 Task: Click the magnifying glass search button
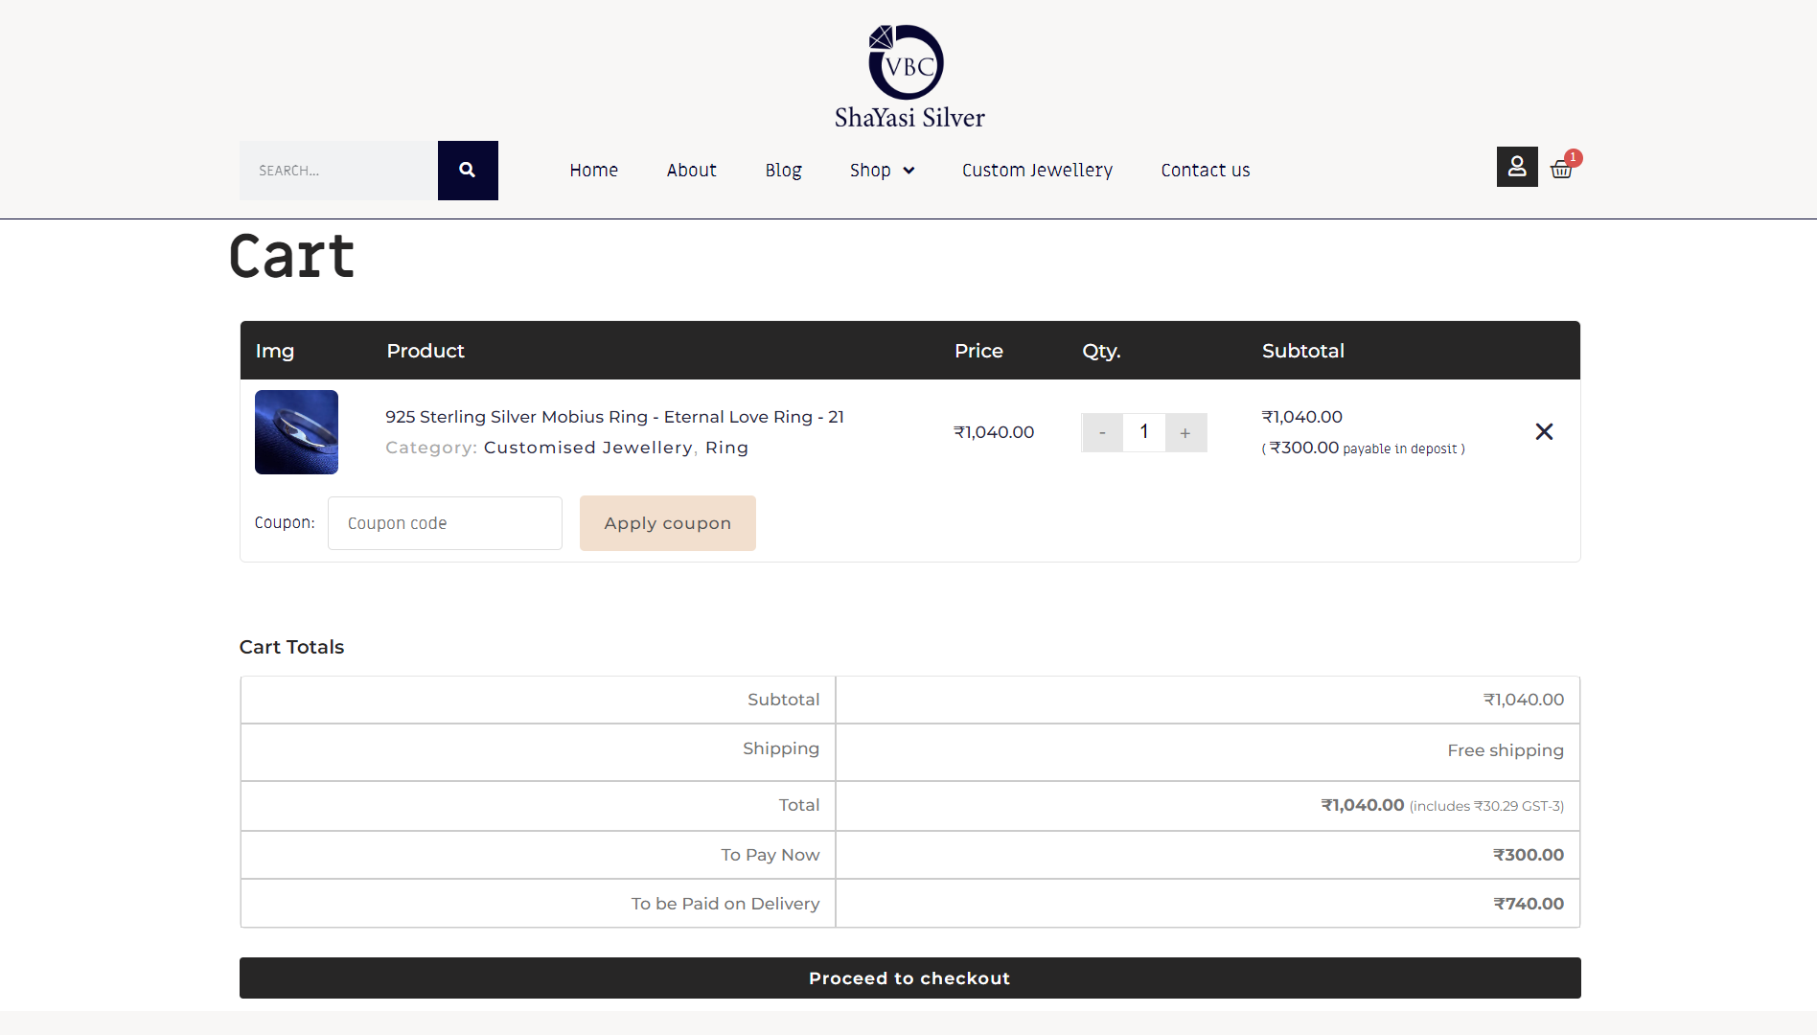point(468,171)
